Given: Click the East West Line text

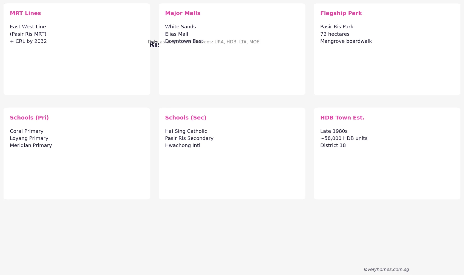Looking at the screenshot, I should tap(28, 27).
